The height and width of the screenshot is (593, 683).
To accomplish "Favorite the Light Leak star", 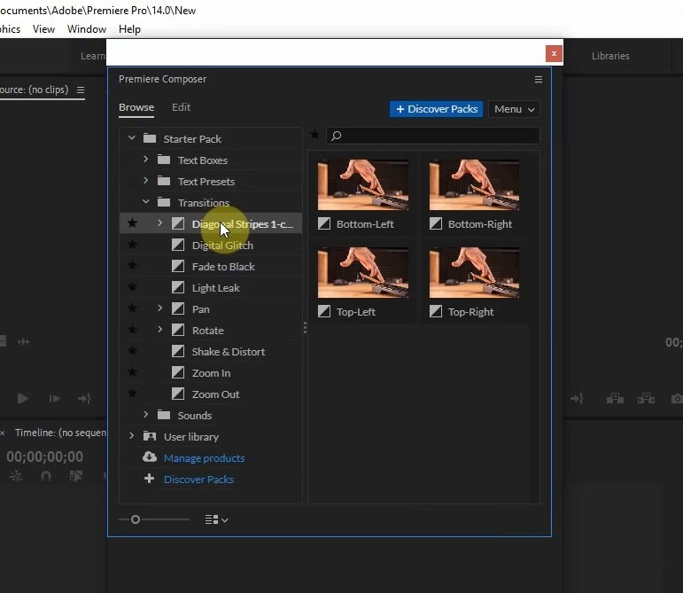I will (132, 286).
